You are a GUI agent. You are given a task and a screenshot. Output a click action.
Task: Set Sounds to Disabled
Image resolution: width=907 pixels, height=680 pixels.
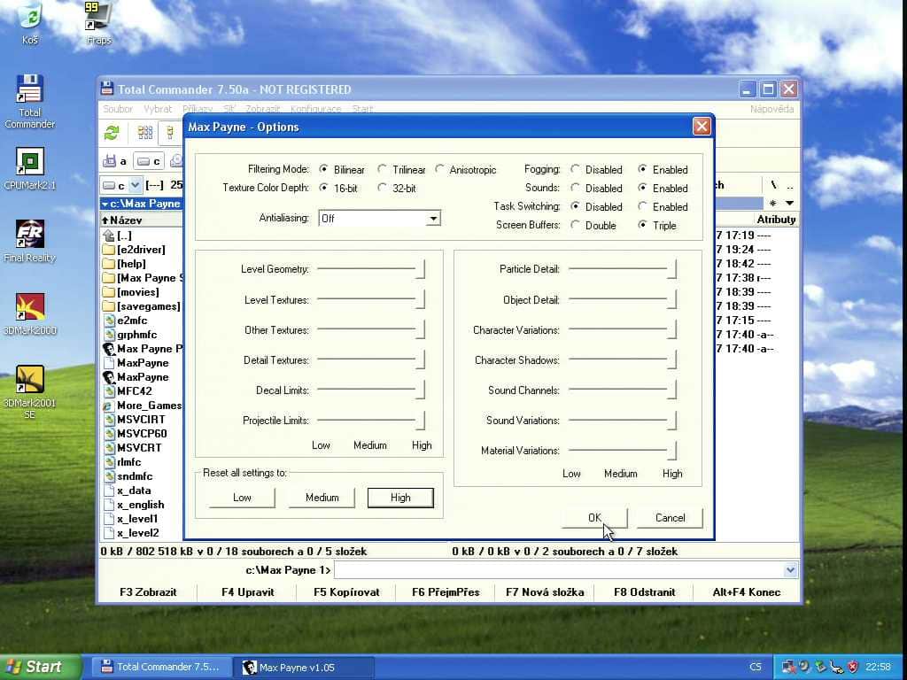click(575, 188)
